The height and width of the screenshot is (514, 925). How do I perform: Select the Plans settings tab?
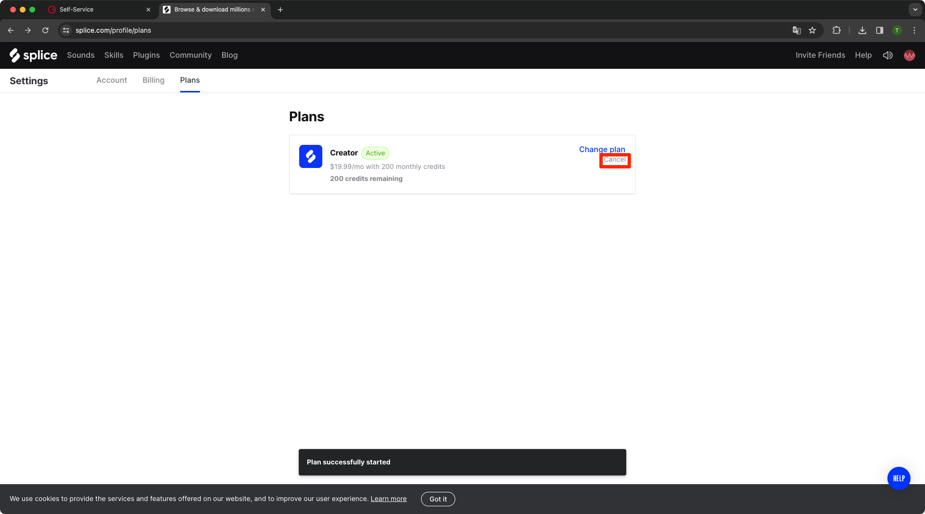tap(190, 80)
